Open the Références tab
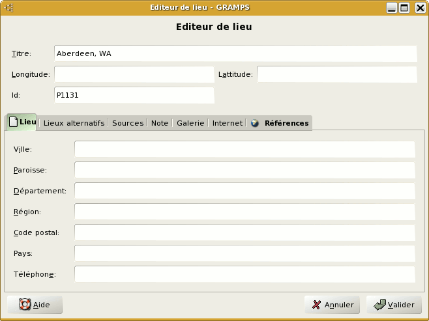The width and height of the screenshot is (429, 321). (280, 123)
